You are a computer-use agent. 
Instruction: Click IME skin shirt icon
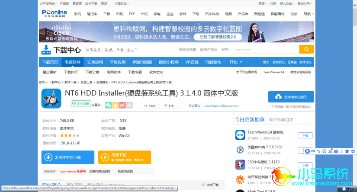coord(347,151)
